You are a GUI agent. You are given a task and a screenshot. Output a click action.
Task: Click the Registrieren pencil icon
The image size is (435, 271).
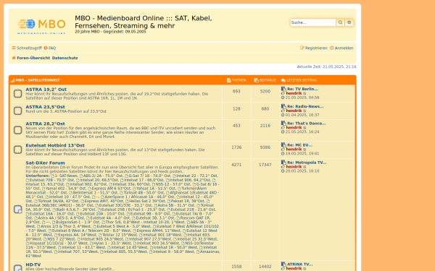coord(302,48)
